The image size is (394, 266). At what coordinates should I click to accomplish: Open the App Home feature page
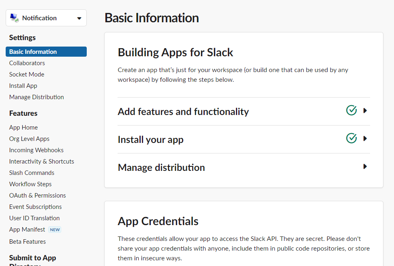[x=24, y=128]
